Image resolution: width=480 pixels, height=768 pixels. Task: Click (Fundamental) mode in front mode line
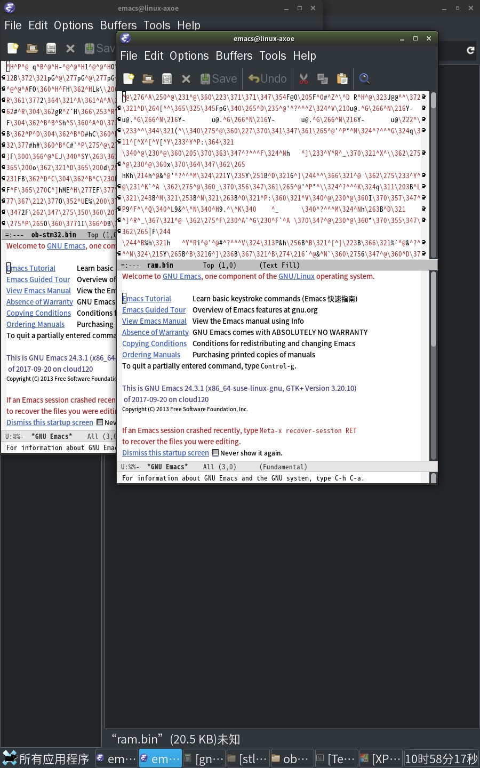tap(283, 467)
